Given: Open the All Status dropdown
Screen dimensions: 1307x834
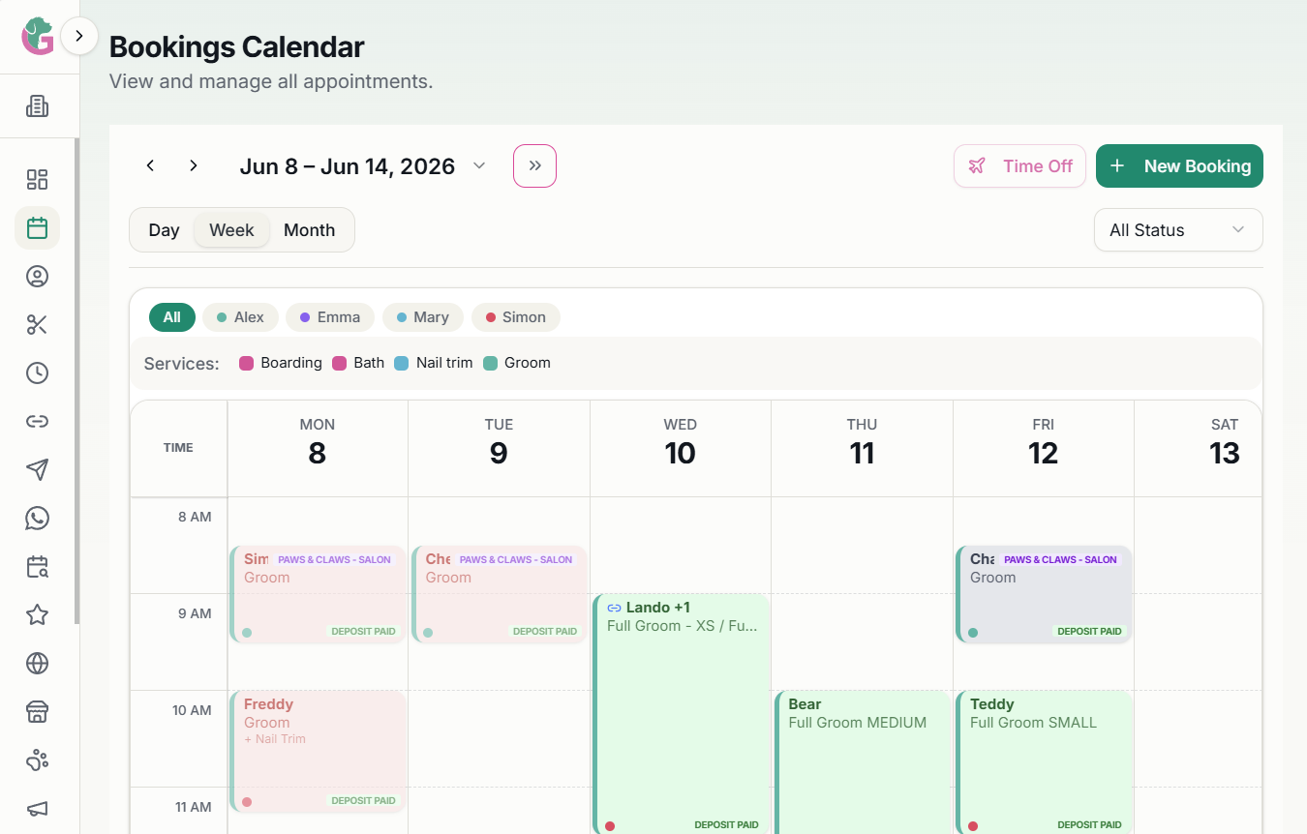Looking at the screenshot, I should (1178, 230).
